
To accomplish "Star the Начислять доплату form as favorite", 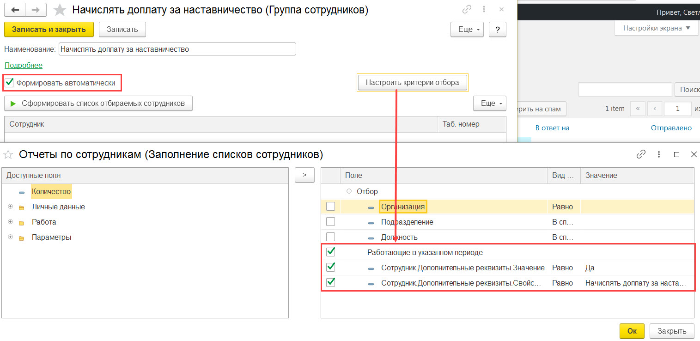I will pos(59,10).
